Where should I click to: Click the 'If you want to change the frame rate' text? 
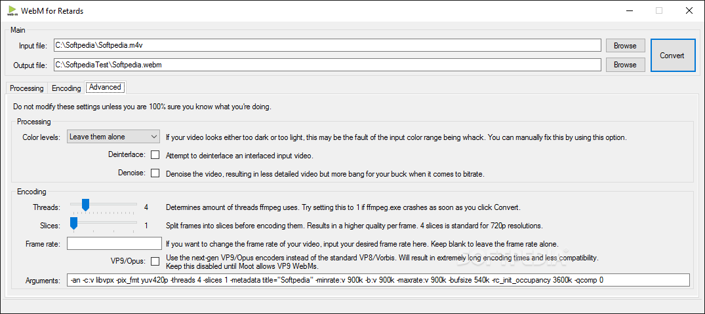362,245
